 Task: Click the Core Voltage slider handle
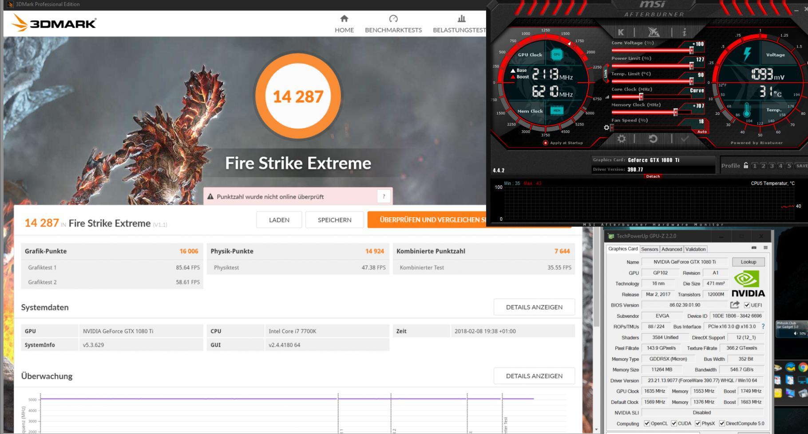pos(691,51)
